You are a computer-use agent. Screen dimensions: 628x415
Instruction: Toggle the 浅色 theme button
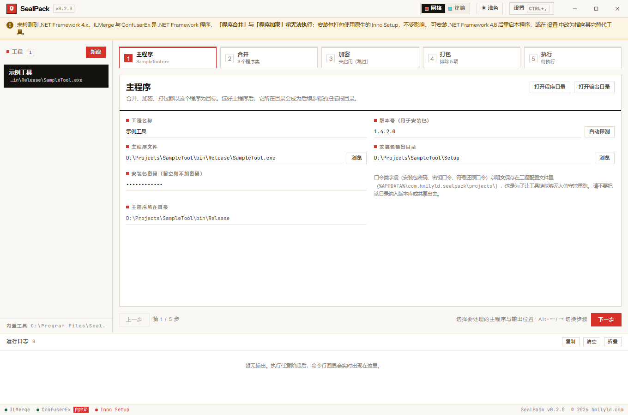[x=489, y=8]
